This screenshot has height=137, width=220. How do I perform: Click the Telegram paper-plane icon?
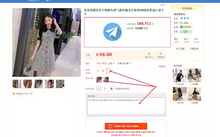point(112,32)
